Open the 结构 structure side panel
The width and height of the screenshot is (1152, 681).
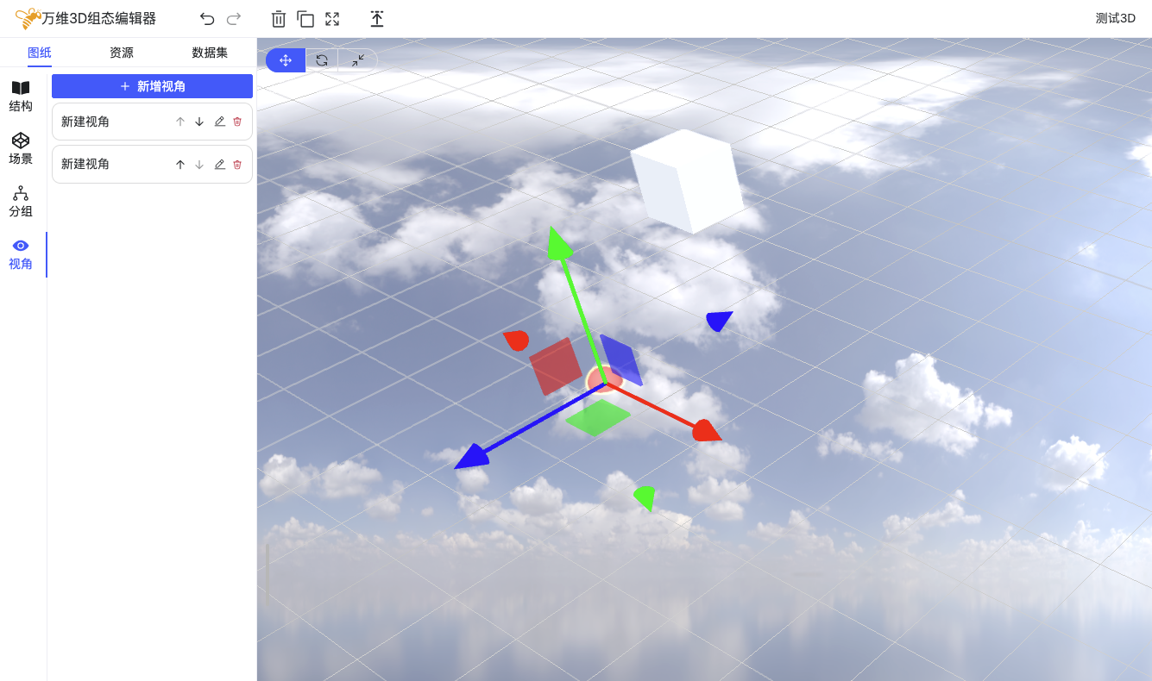click(x=21, y=96)
